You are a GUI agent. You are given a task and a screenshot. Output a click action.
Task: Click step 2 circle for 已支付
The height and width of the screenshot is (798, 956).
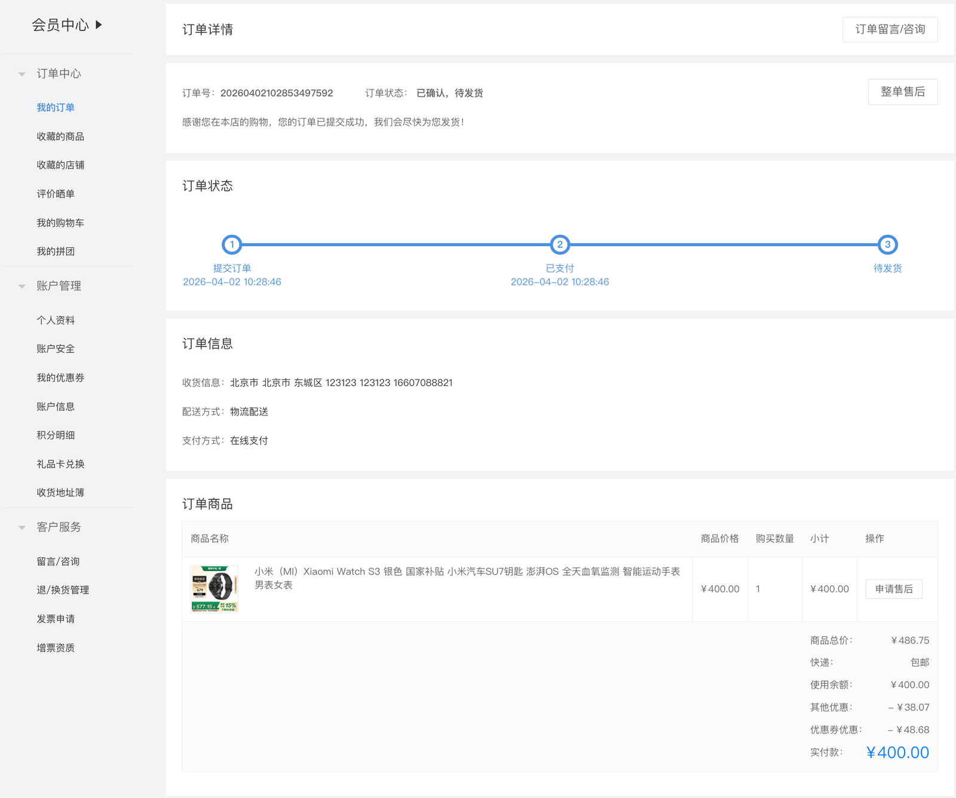click(559, 244)
